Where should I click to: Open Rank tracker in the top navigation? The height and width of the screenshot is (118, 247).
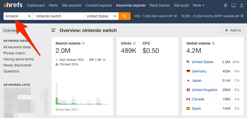(160, 5)
